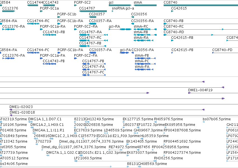Click the CG42615 gene label
Image resolution: width=238 pixels, height=168 pixels.
[179, 8]
